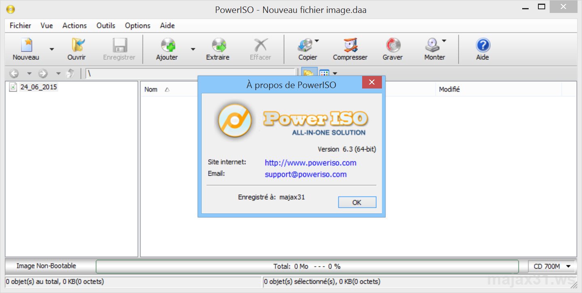
Task: Open the Copier dropdown arrow
Action: (x=317, y=41)
